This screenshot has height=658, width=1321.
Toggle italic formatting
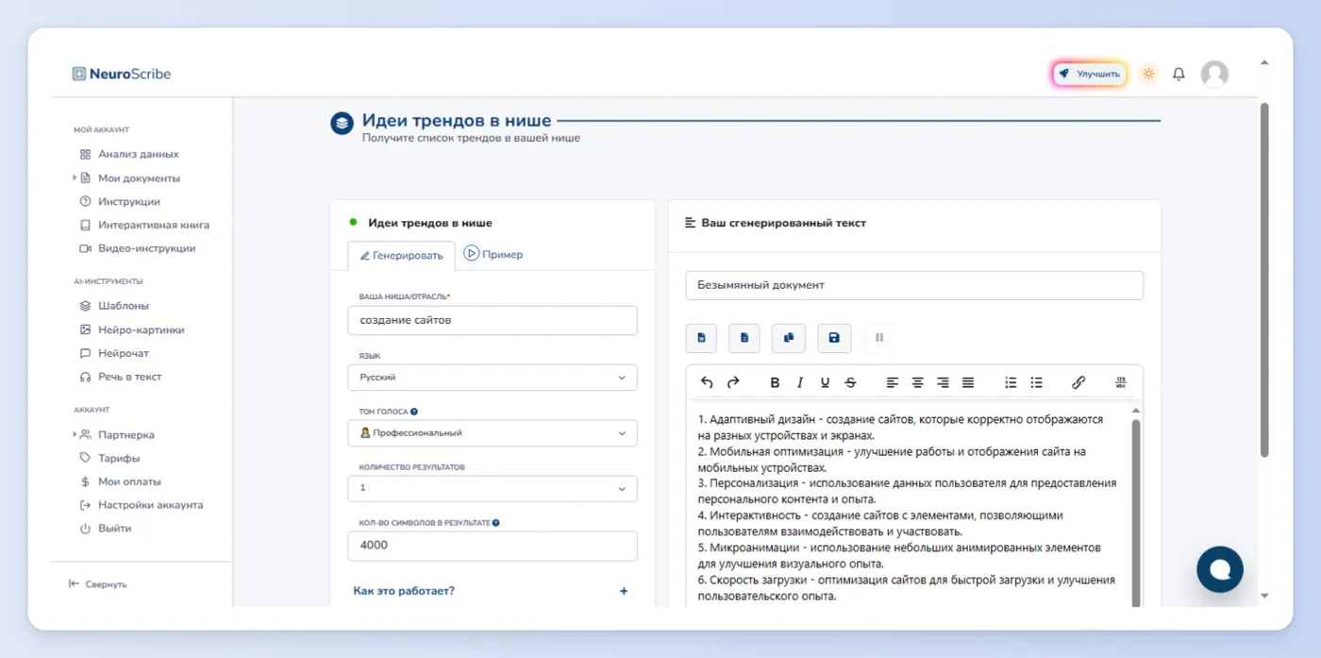[800, 382]
